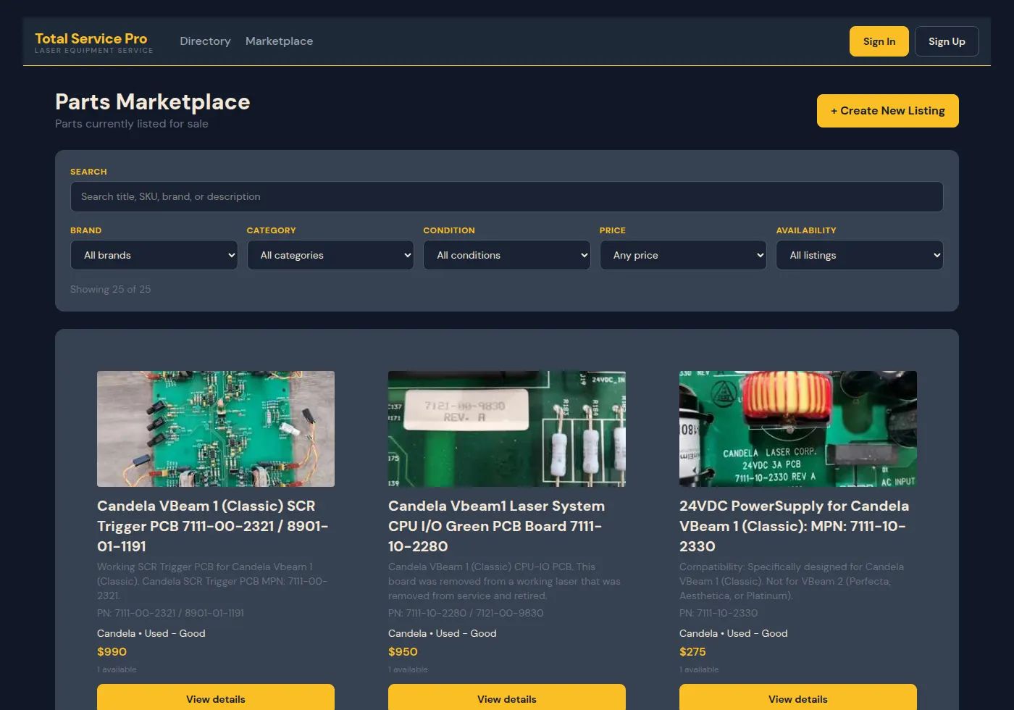
Task: Open the CPU I/O Green PCB photo thumbnail
Action: [x=507, y=429]
